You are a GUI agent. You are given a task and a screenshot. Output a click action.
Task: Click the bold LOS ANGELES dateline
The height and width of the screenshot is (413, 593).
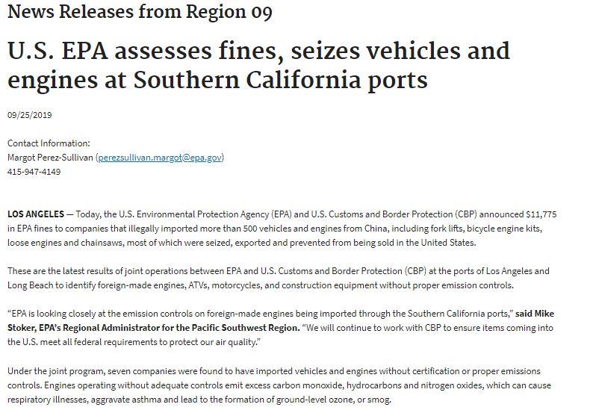(x=36, y=214)
